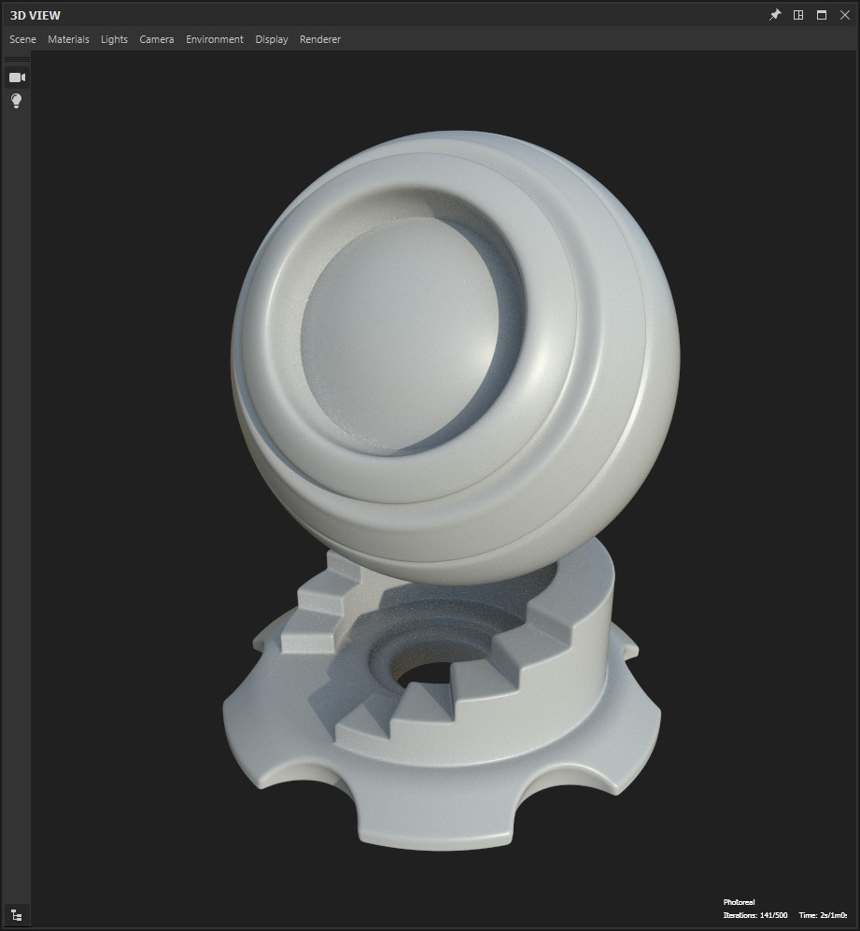The width and height of the screenshot is (860, 931).
Task: Click the scene hierarchy tree icon
Action: point(17,915)
